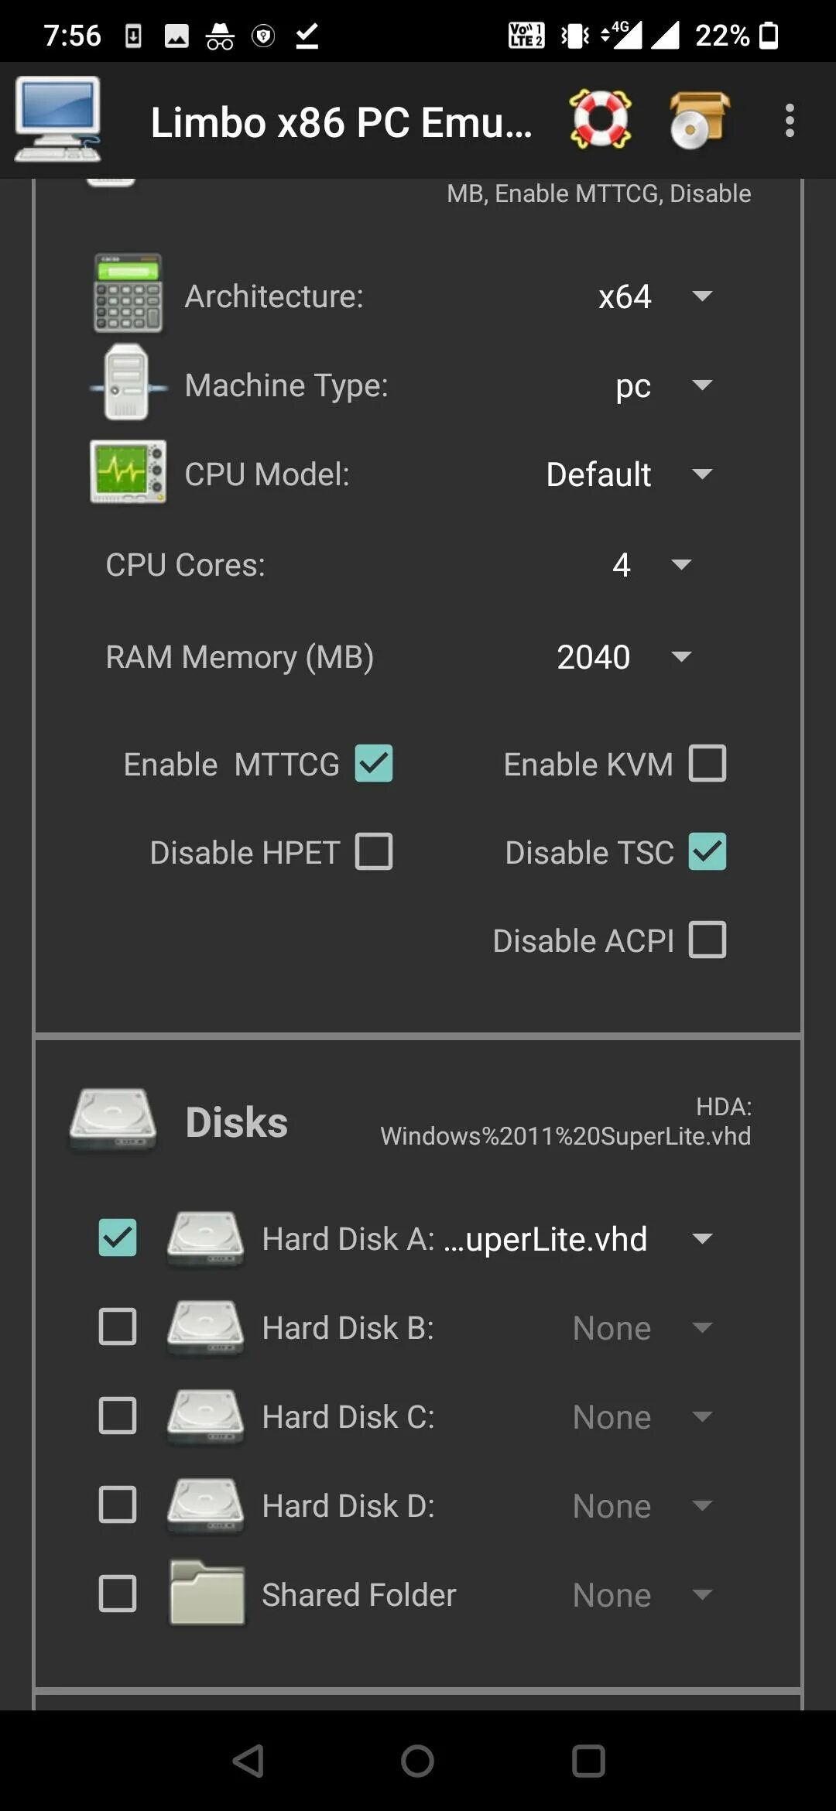Tap the CPU Model monitor icon
836x1811 pixels.
coord(128,472)
